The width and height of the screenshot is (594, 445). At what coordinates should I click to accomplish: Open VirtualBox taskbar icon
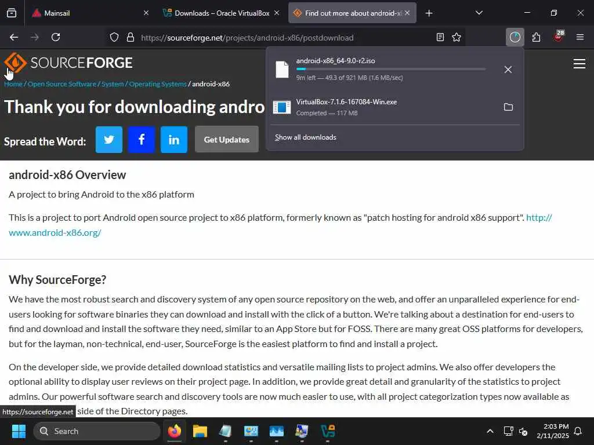328,431
